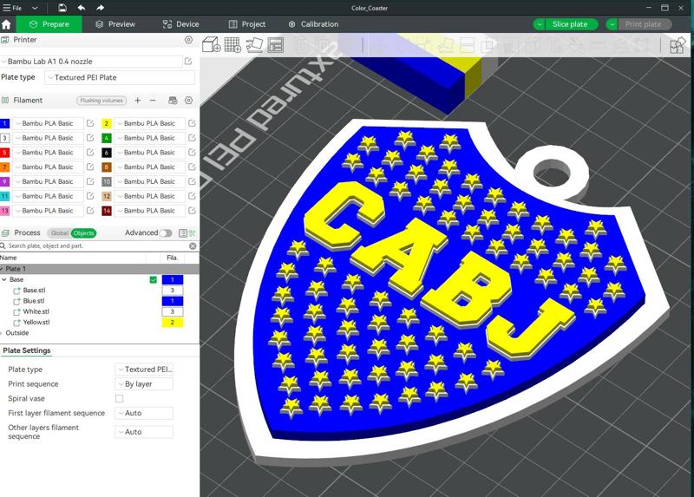This screenshot has height=497, width=694.
Task: Edit preset for filament 8
Action: point(192,167)
